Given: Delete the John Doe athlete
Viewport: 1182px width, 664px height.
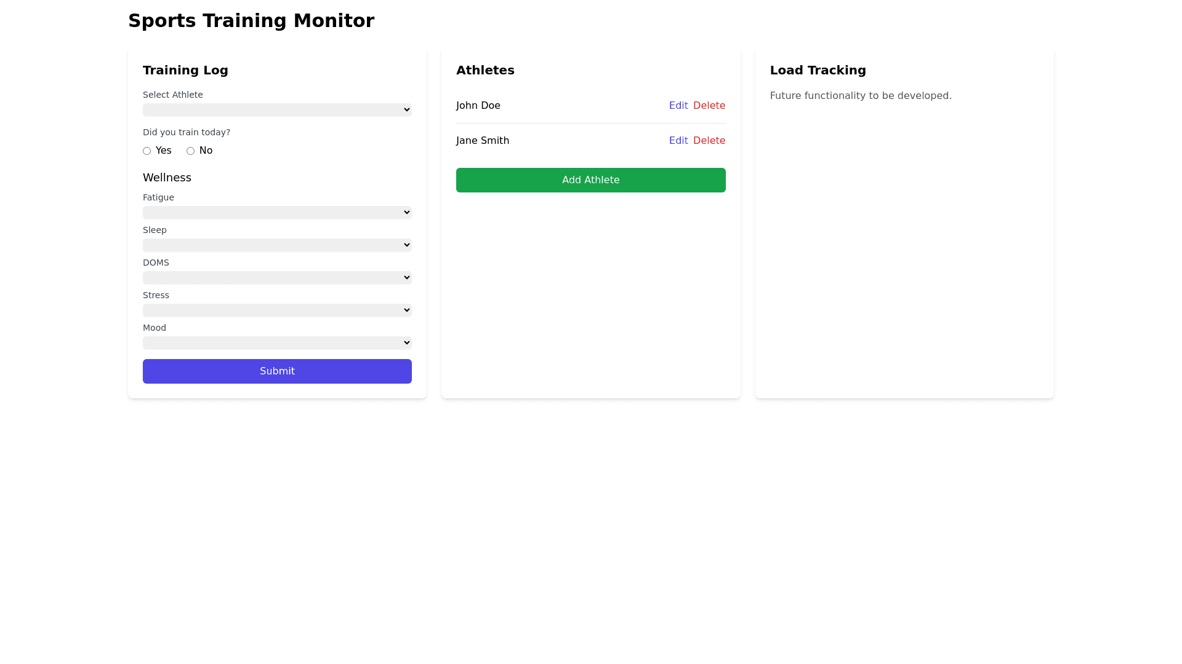Looking at the screenshot, I should click(x=709, y=106).
